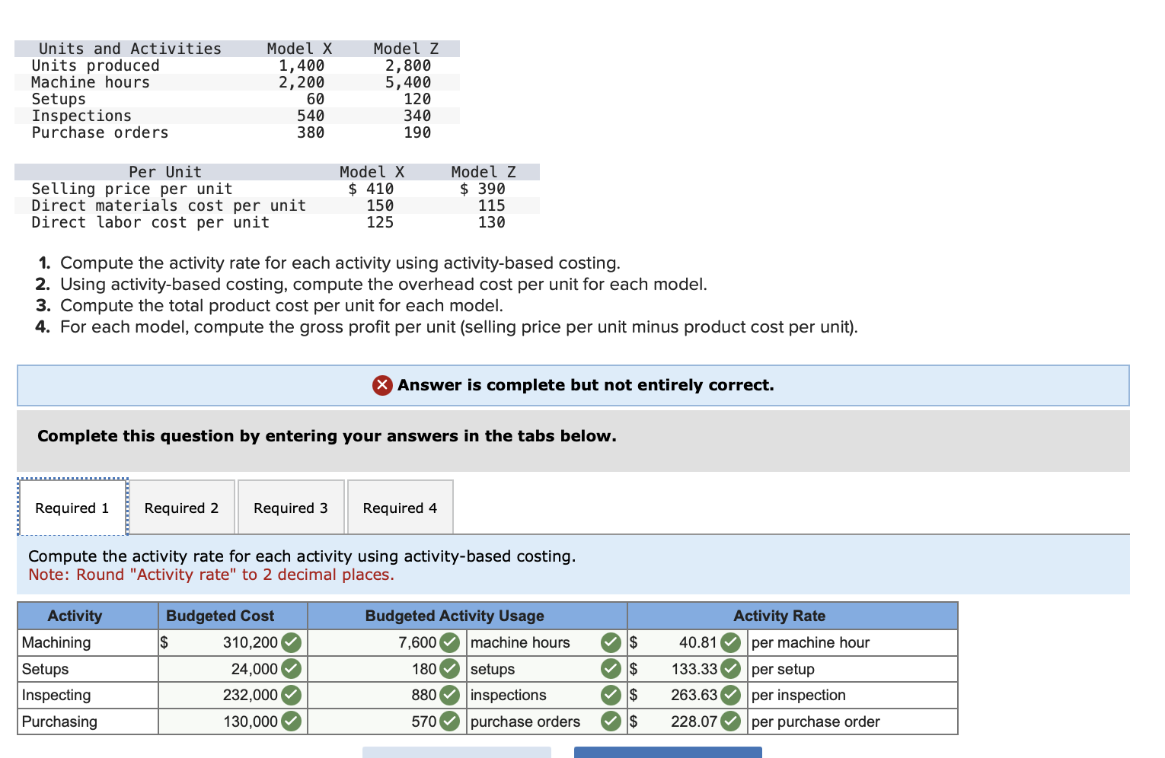The image size is (1165, 758).
Task: Click checkmark beside 40.81 activity rate
Action: point(731,643)
